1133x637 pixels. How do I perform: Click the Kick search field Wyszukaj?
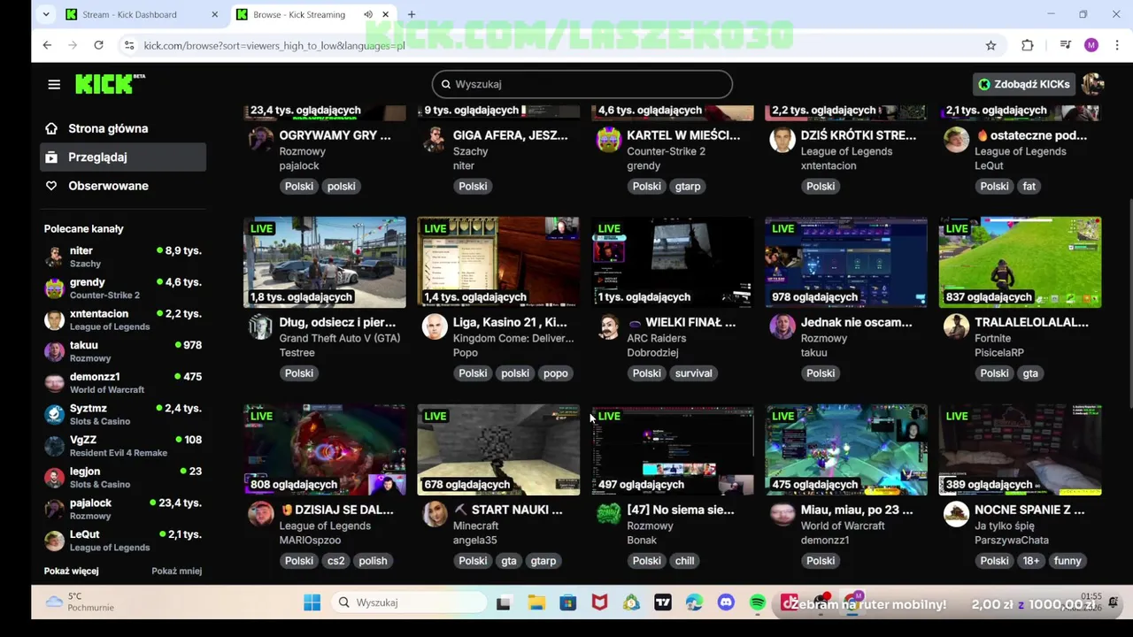582,84
